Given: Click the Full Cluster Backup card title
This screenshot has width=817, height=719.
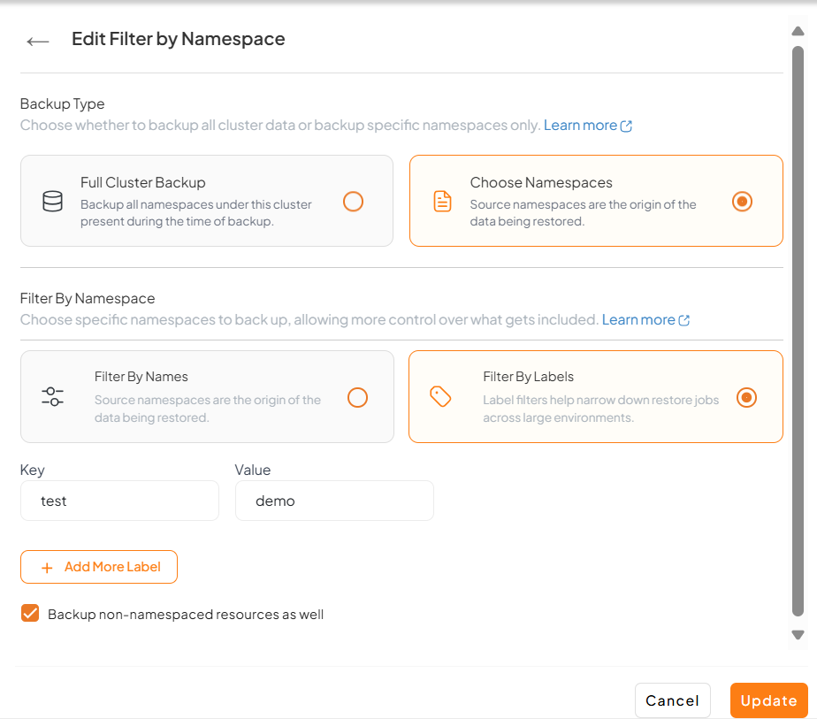Looking at the screenshot, I should coord(142,182).
